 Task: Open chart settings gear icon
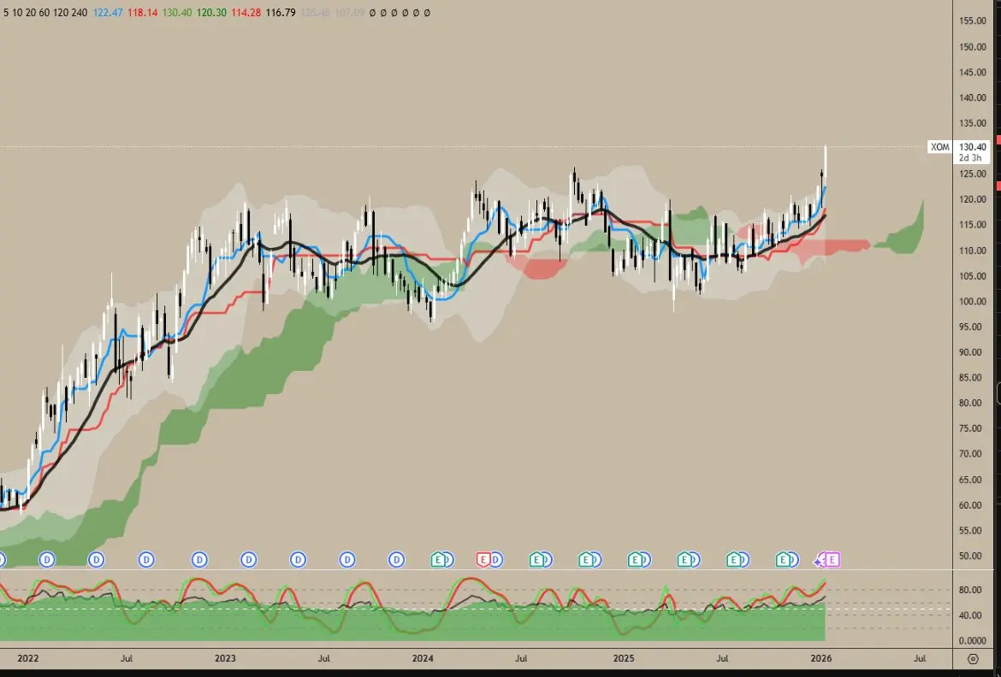973,658
